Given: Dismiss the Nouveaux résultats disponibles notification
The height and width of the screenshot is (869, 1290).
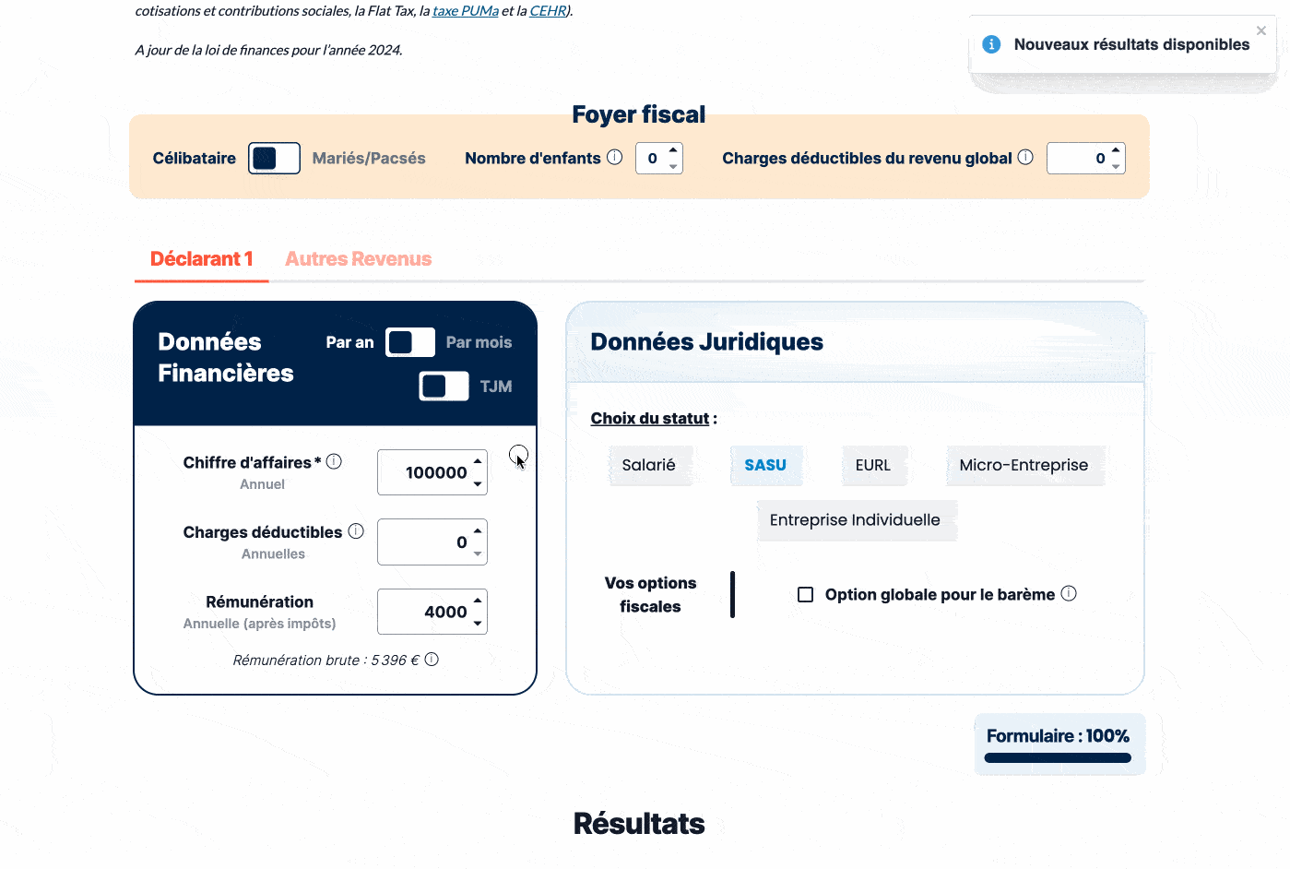Looking at the screenshot, I should [1260, 30].
